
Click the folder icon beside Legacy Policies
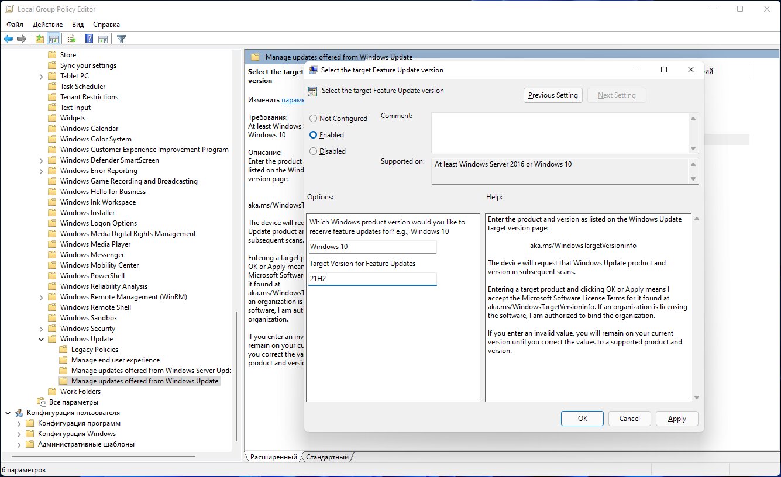click(63, 350)
